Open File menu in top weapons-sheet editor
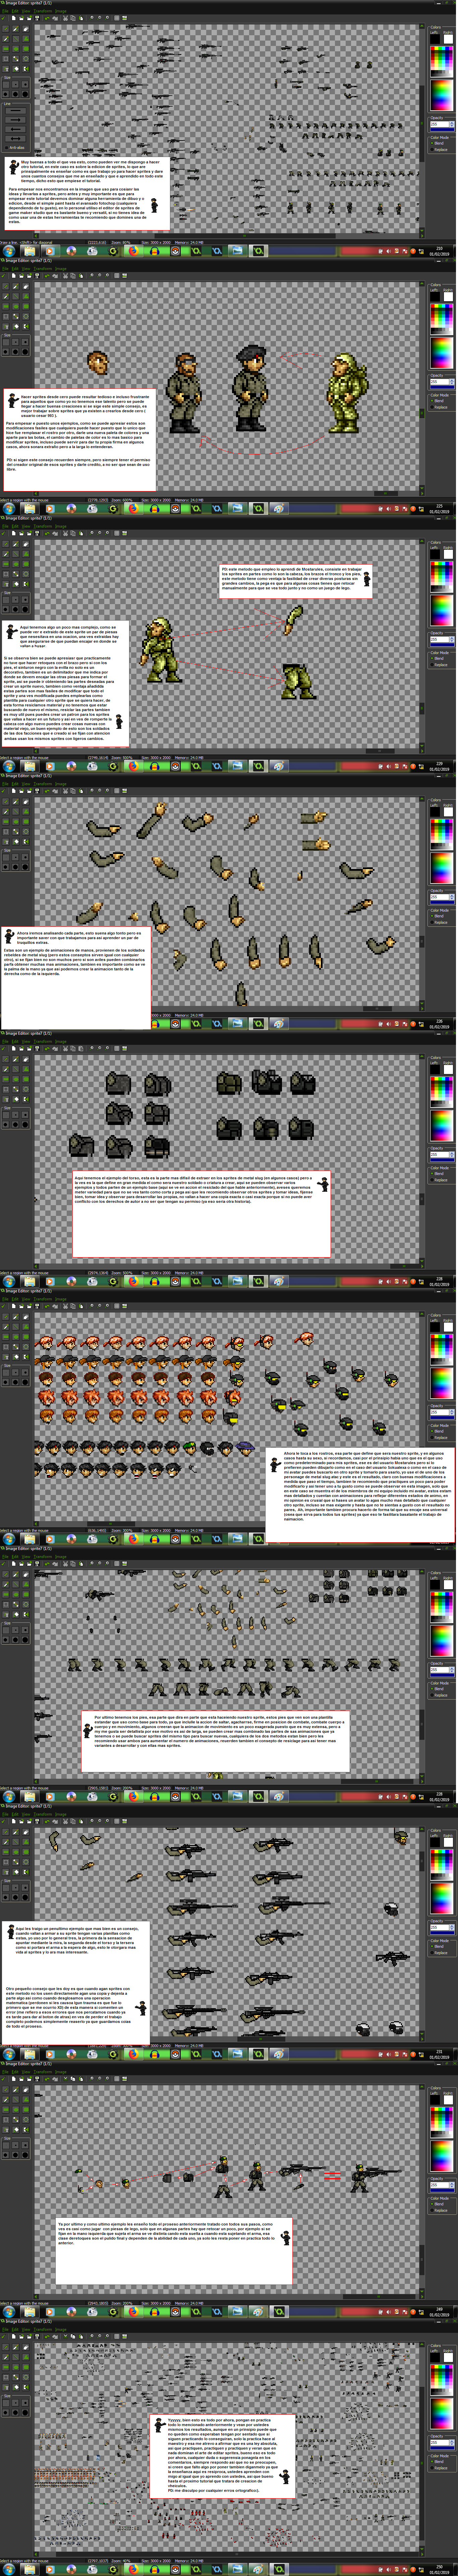The height and width of the screenshot is (2576, 458). click(x=5, y=11)
